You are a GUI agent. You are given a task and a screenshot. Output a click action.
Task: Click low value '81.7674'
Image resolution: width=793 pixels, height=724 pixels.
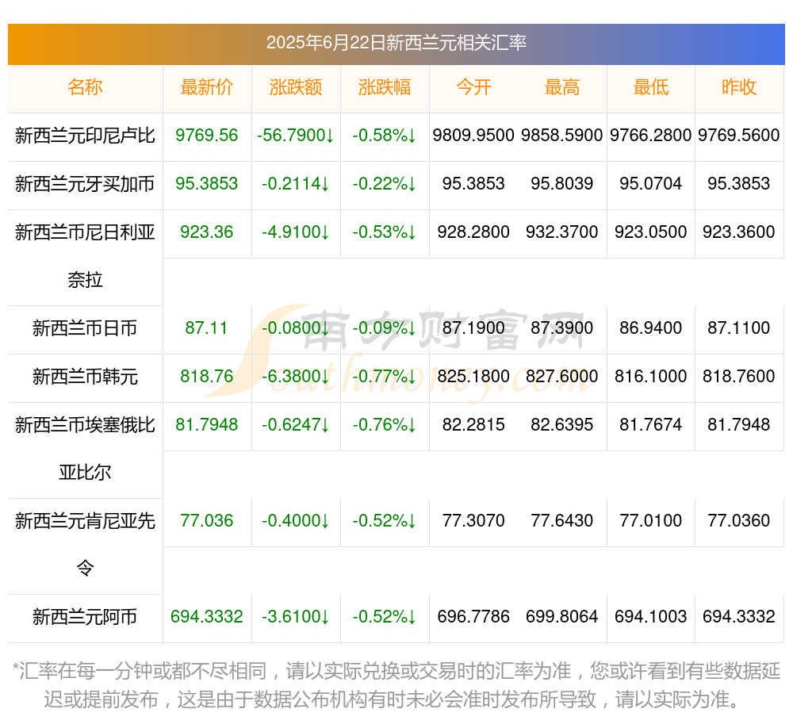[x=651, y=425]
